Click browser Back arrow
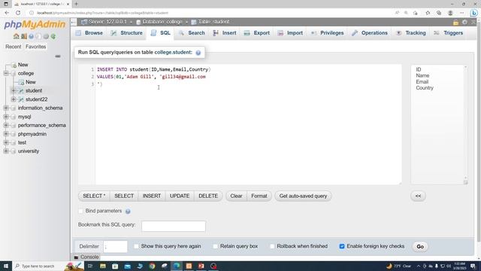The height and width of the screenshot is (271, 481). coord(7,13)
